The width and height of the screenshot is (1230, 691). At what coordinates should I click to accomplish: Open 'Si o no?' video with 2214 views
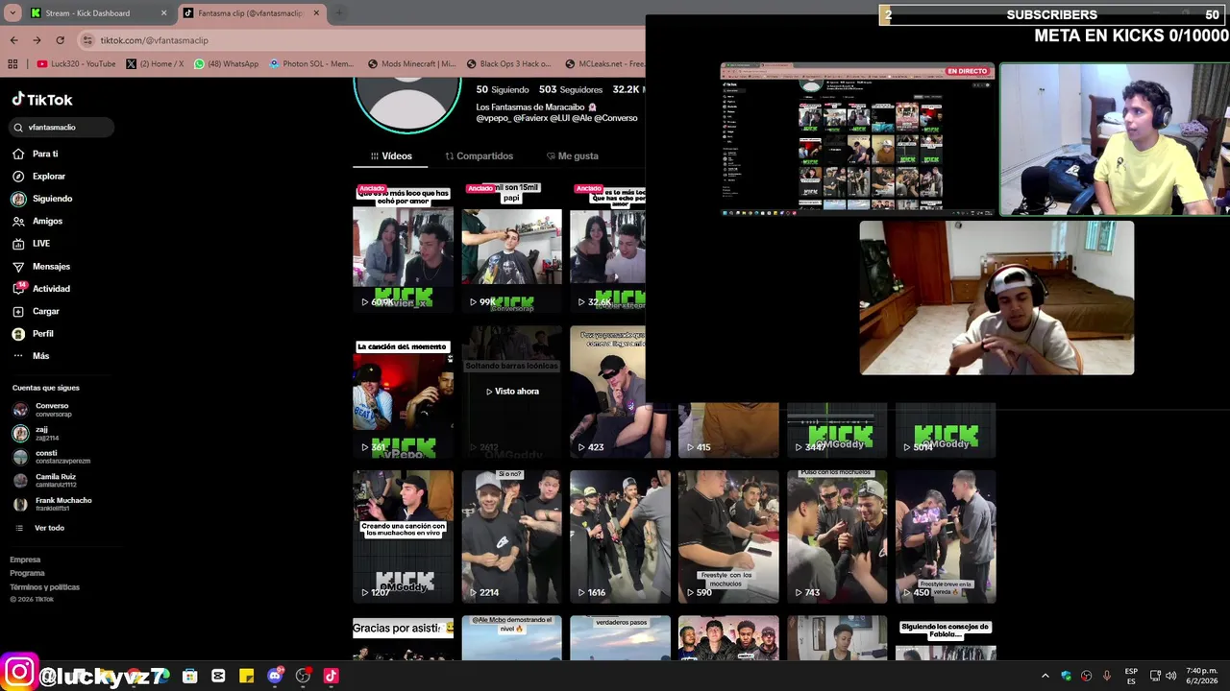511,536
